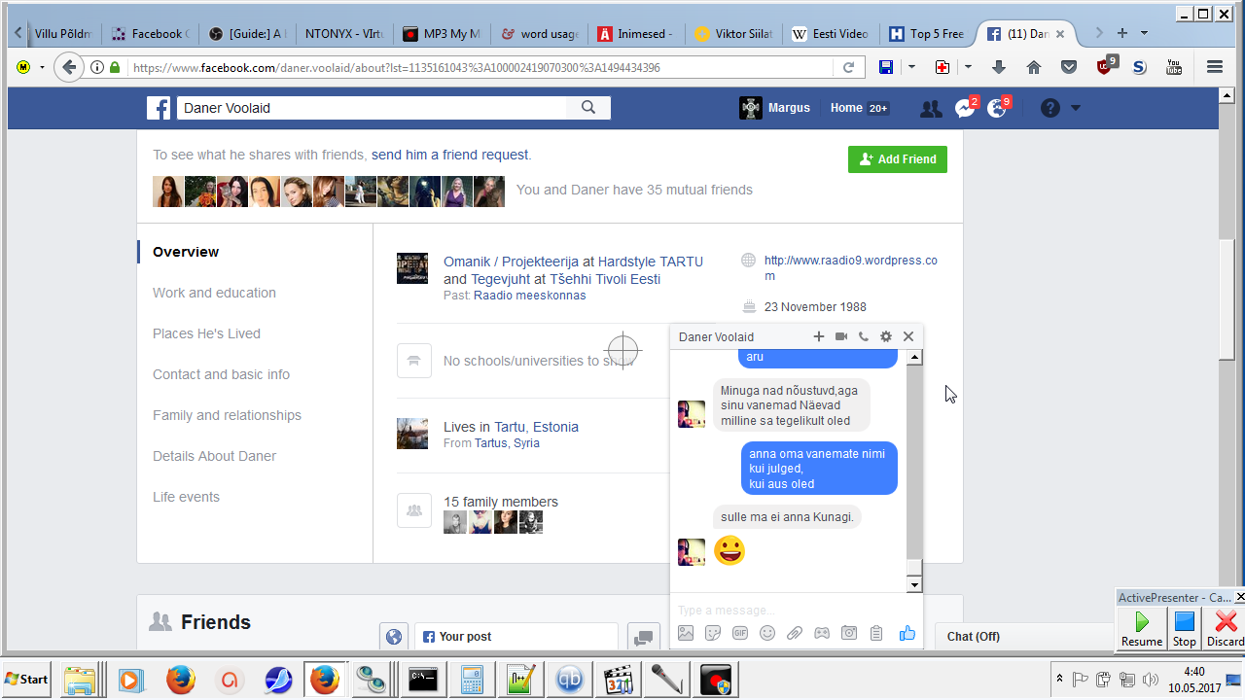Viewport: 1245px width, 700px height.
Task: Open the clipboard plan icon in chat toolbar
Action: point(876,633)
